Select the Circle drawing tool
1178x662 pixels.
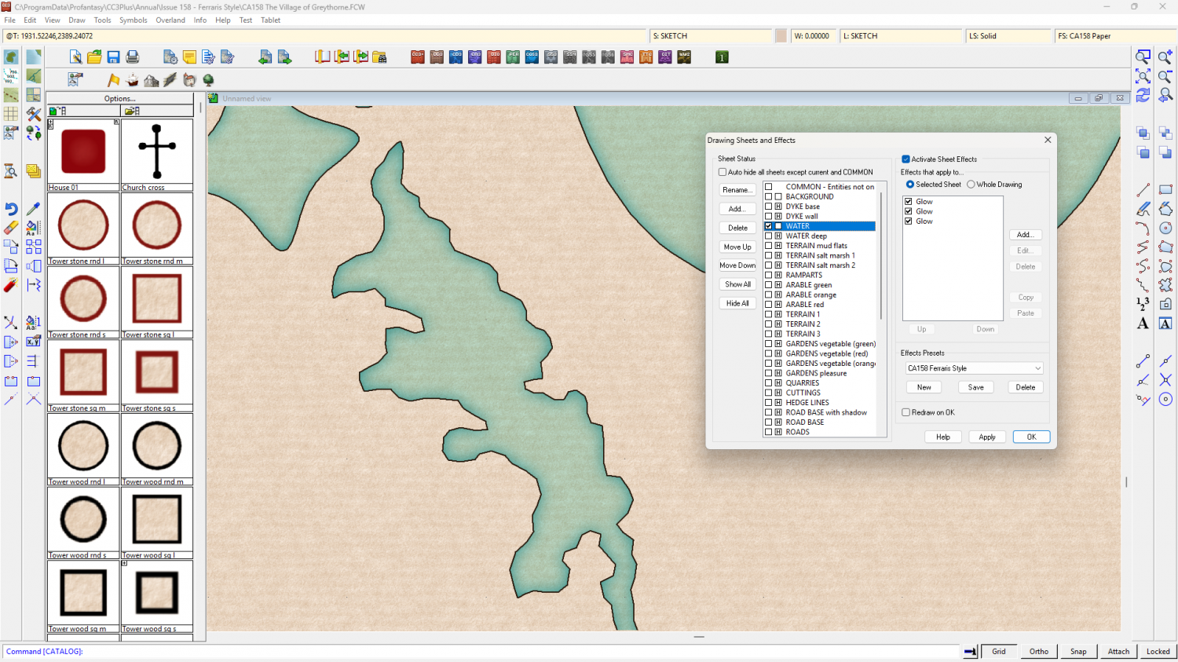coord(1165,228)
